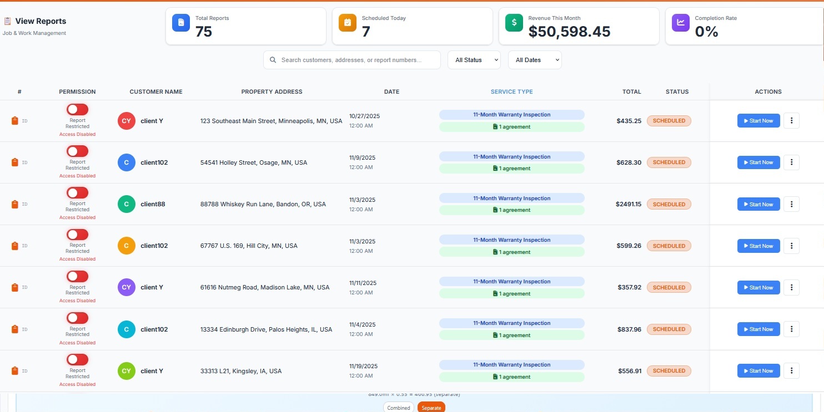The height and width of the screenshot is (412, 824).
Task: Enable report permission toggle for Minneapolis address
Action: [77, 110]
